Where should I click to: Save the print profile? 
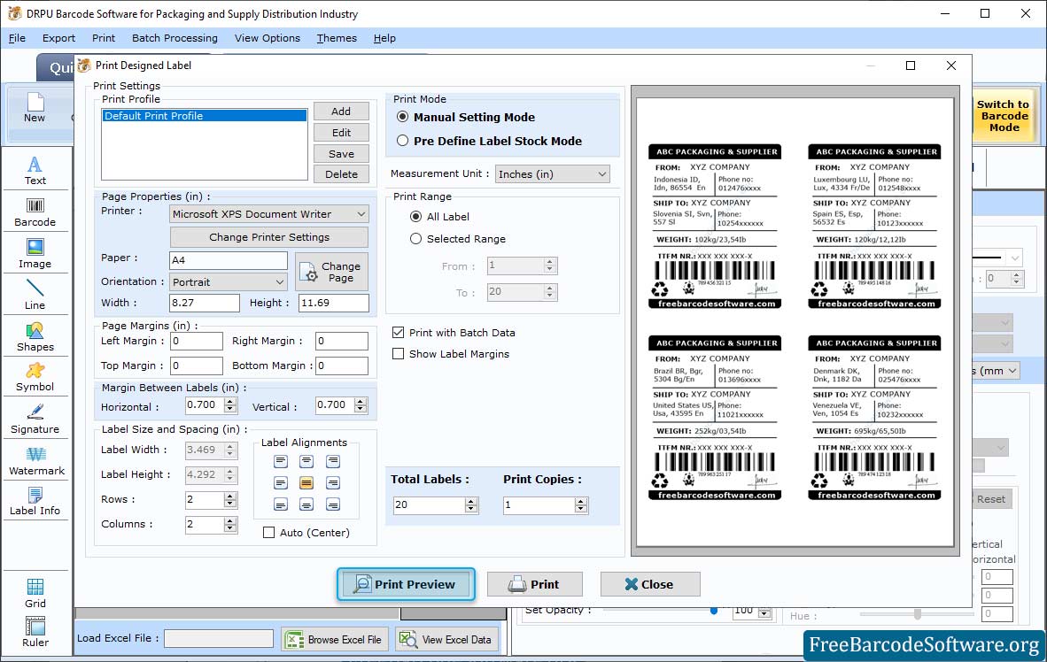[x=341, y=153]
